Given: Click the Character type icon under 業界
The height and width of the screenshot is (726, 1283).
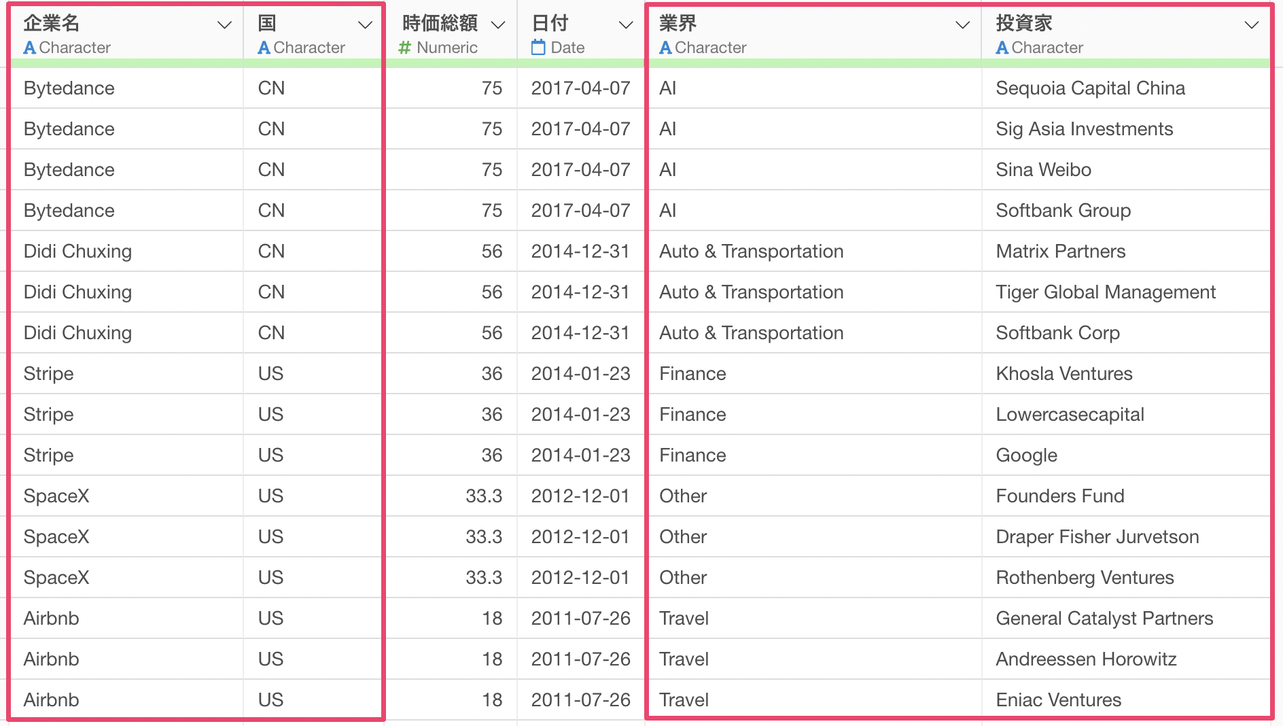Looking at the screenshot, I should [665, 48].
